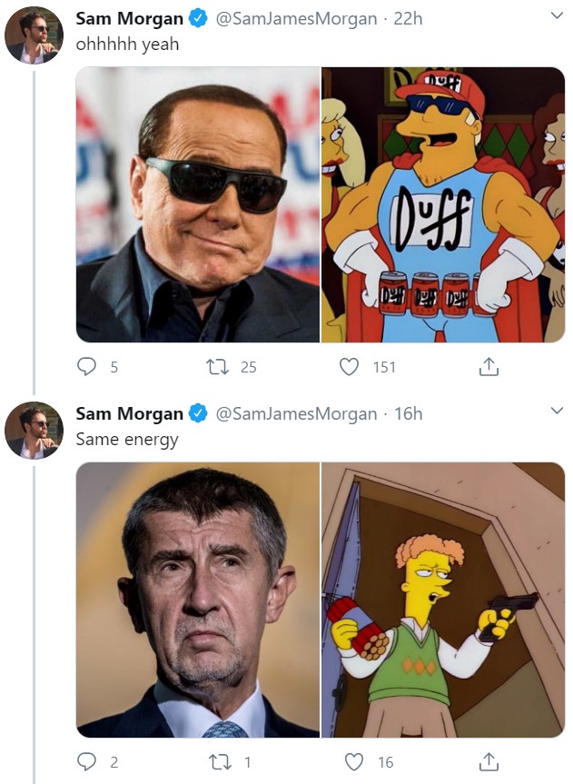Open the 16h timestamp link

tap(409, 414)
